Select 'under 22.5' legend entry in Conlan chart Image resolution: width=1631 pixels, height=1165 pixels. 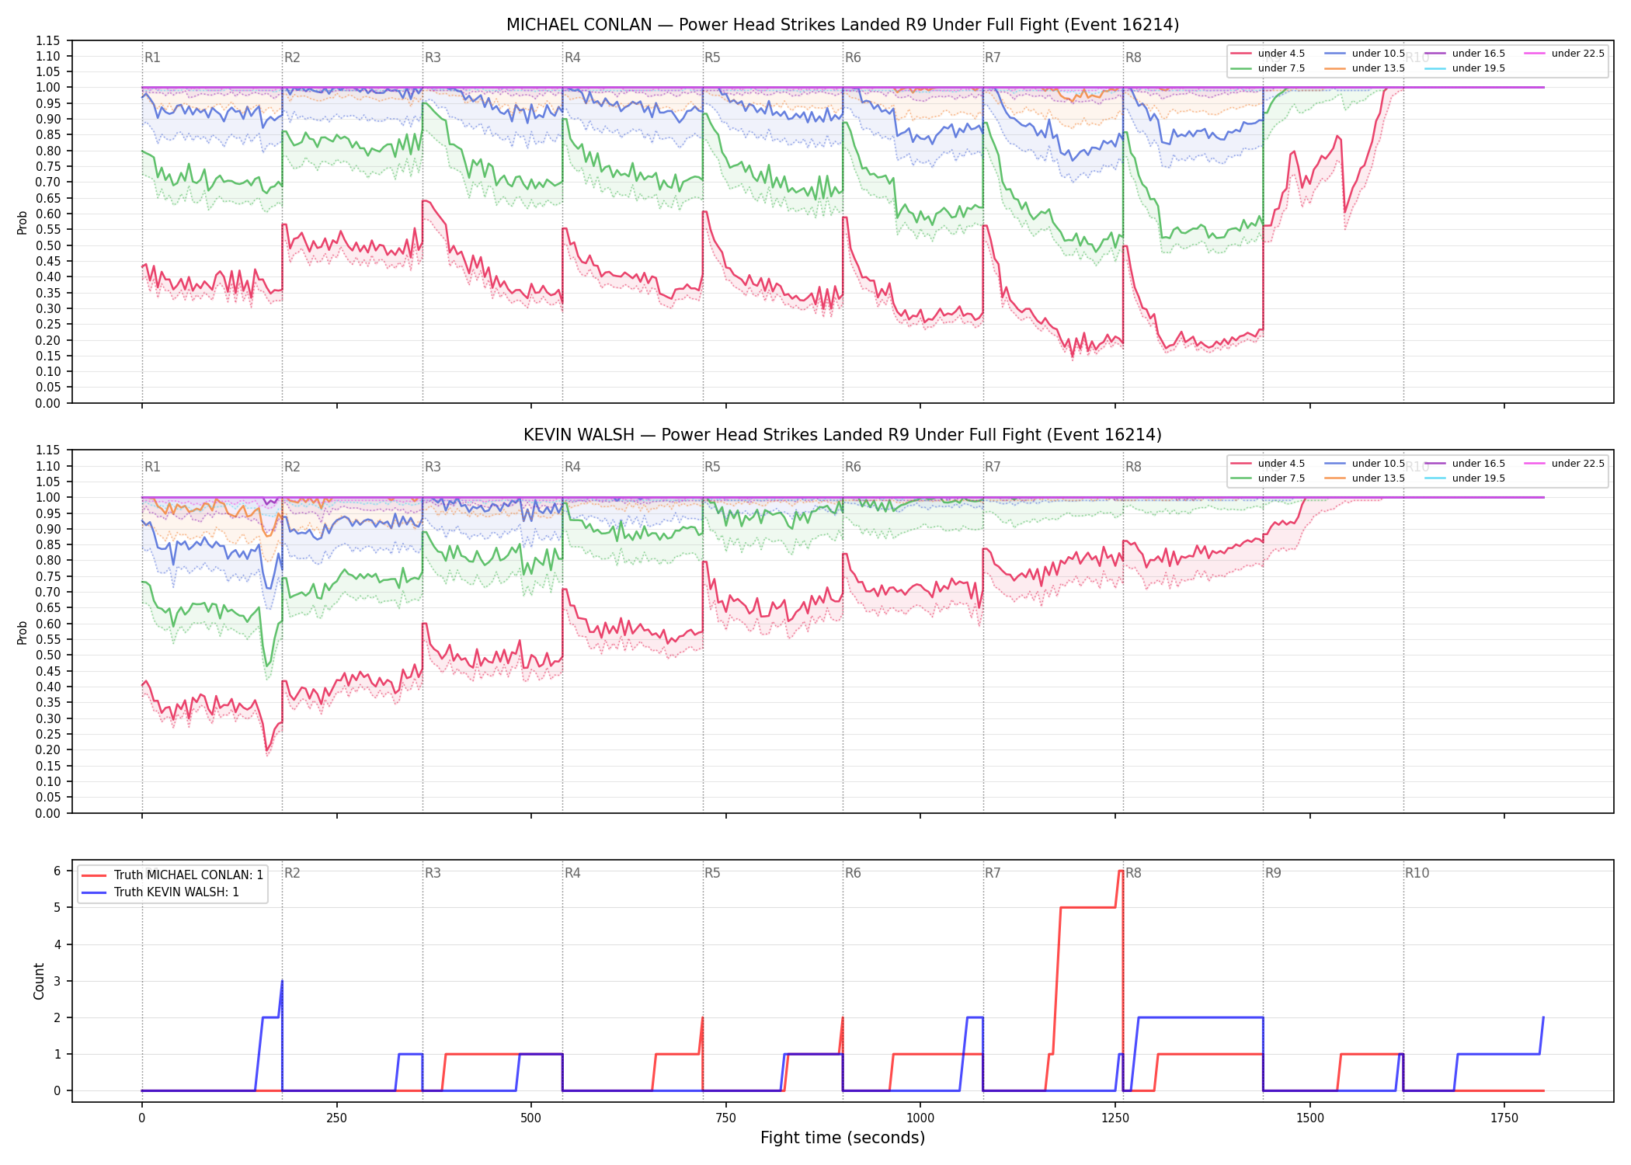1564,54
